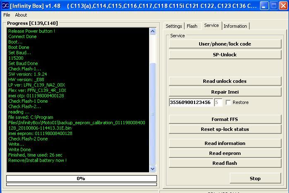Open the Information tab
This screenshot has width=289, height=193.
(x=235, y=26)
